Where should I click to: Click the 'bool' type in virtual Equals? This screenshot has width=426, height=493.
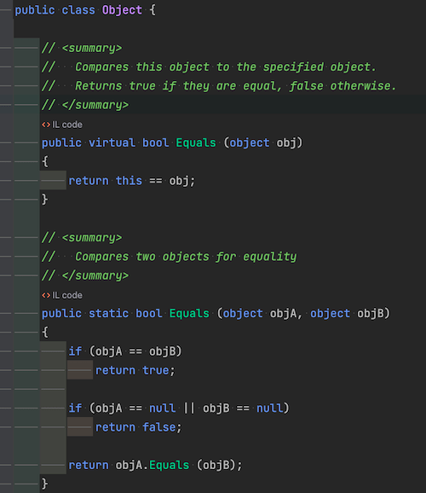click(156, 142)
